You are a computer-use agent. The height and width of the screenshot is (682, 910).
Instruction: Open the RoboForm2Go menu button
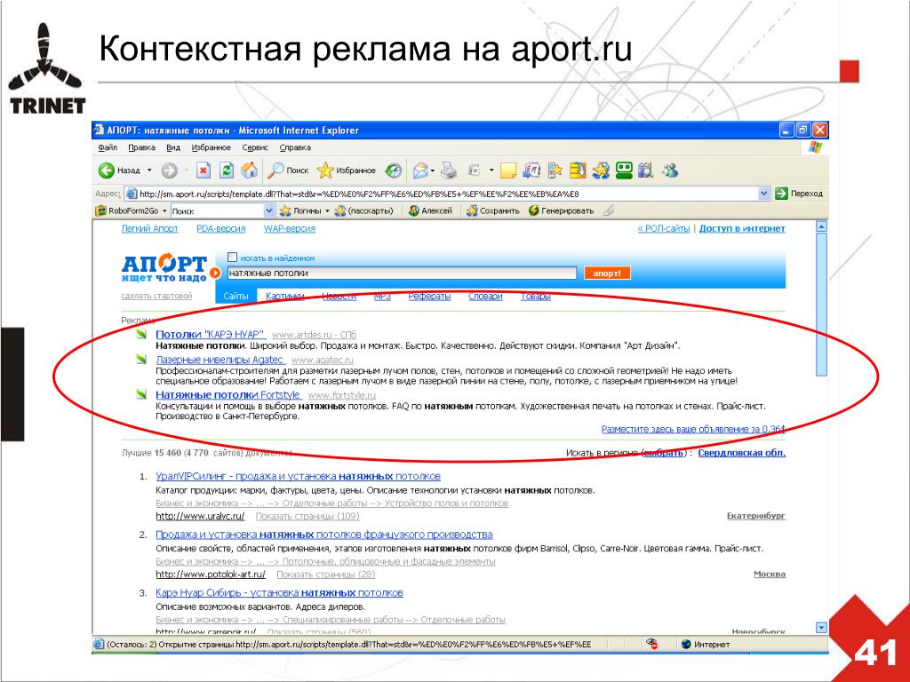point(132,211)
